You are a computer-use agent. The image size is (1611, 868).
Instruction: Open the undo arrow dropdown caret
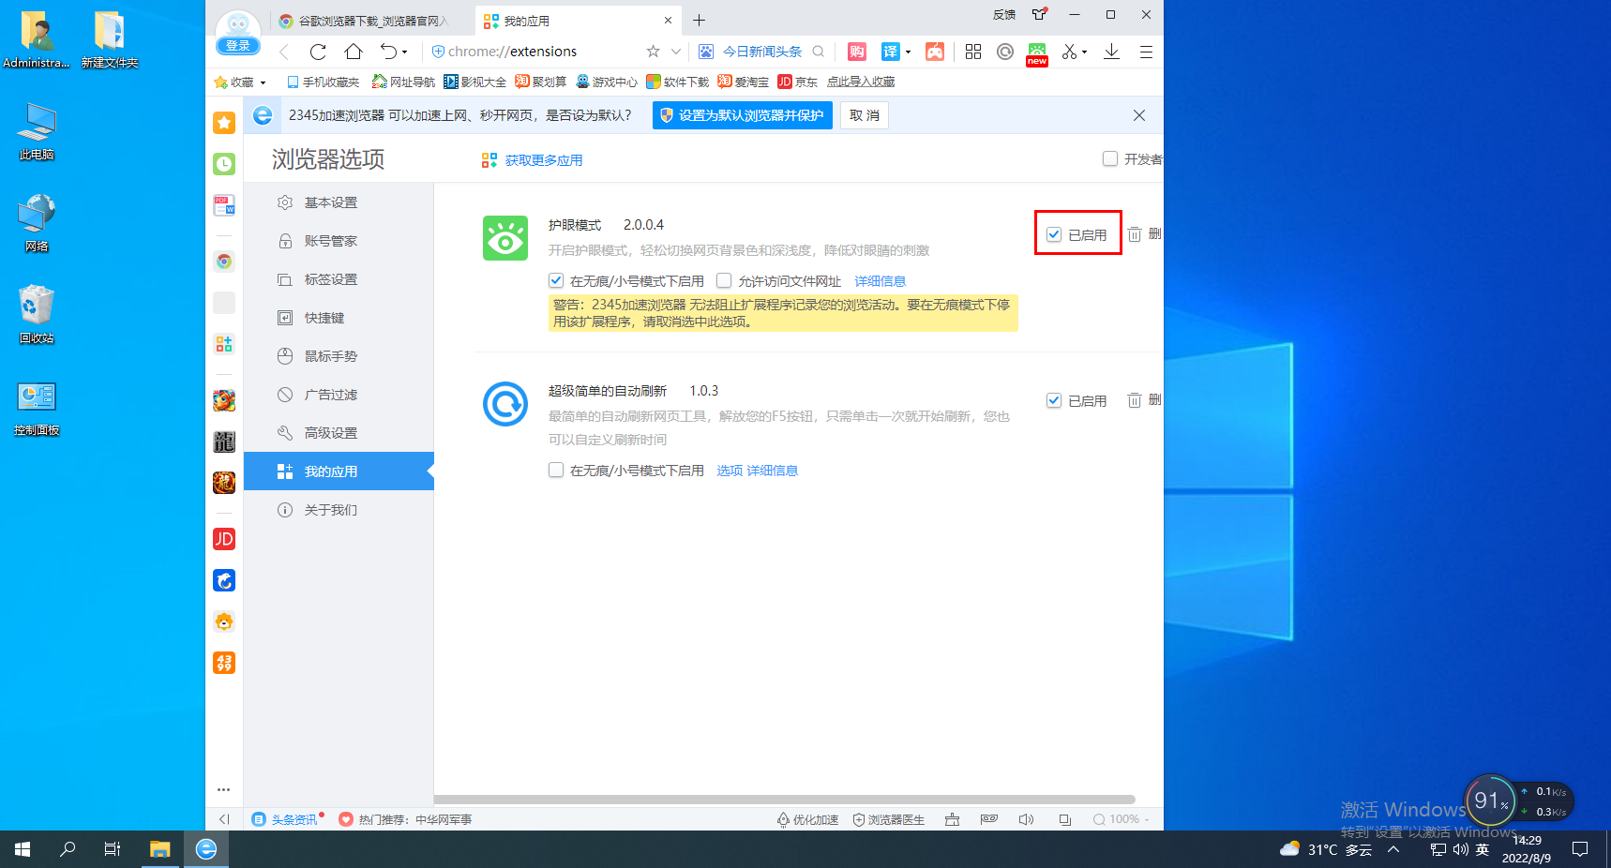pyautogui.click(x=405, y=52)
